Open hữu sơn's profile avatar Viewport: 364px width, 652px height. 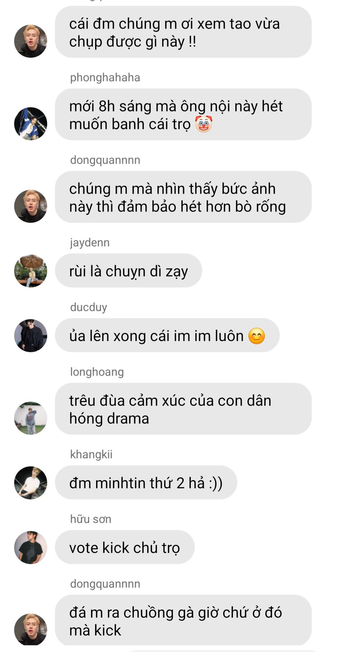point(31,547)
